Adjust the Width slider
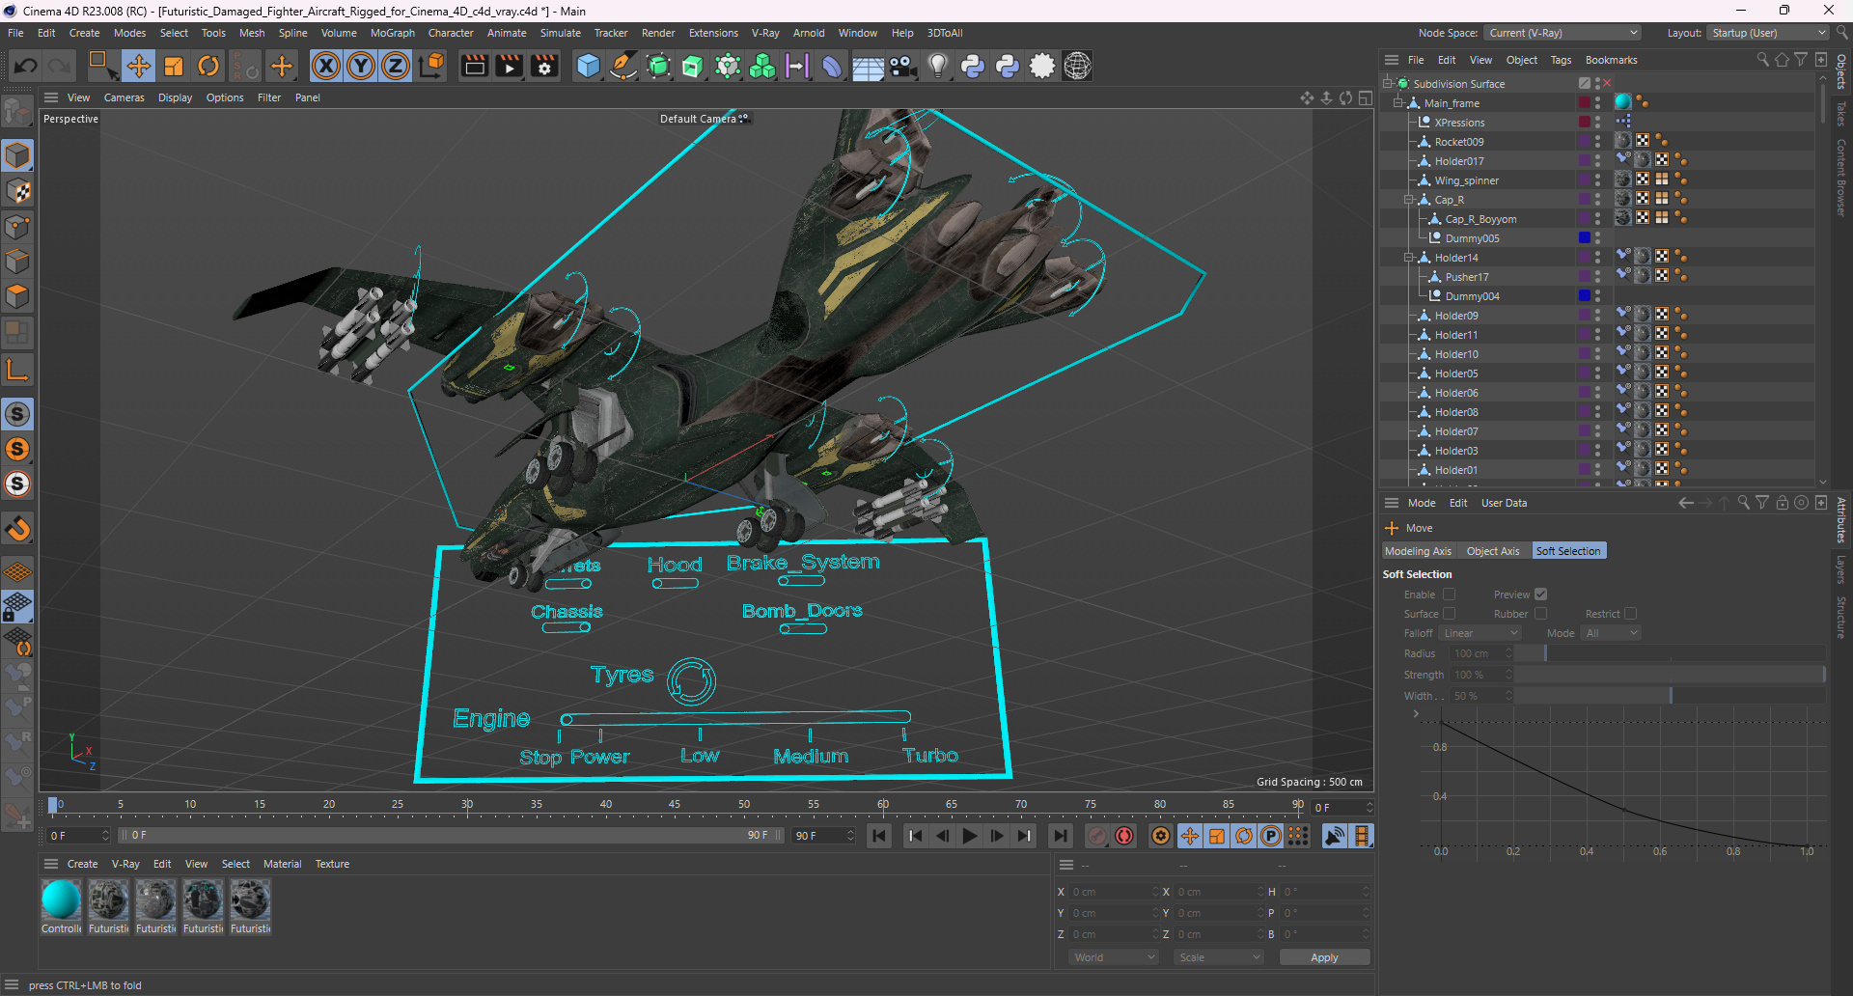Screen dimensions: 1853x996 1670,696
